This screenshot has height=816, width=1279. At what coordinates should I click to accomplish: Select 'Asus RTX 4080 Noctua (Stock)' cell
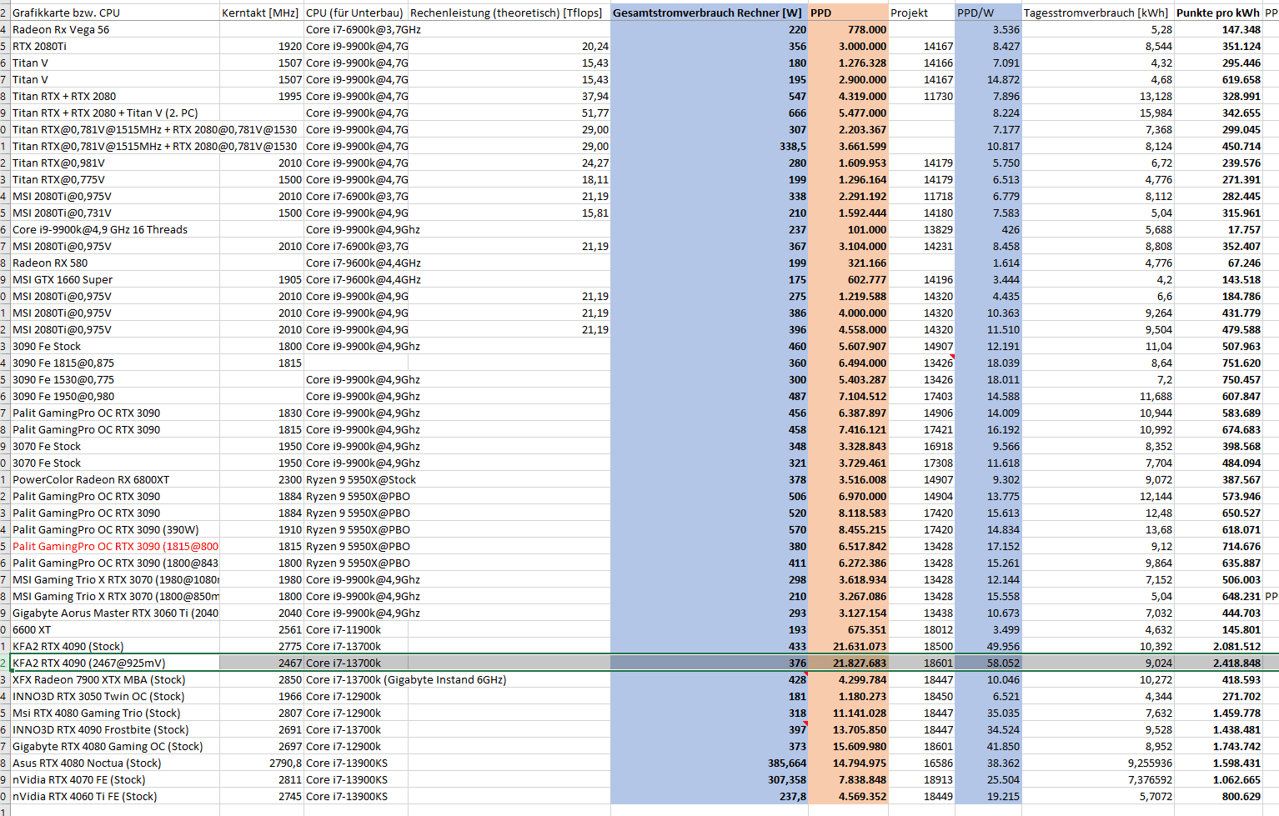114,763
